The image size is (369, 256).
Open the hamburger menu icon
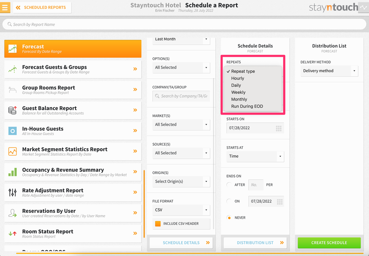[x=5, y=7]
